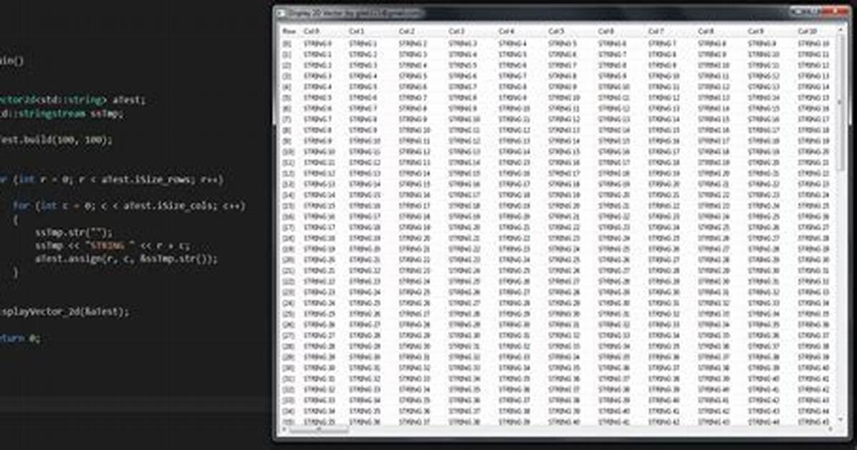
Task: Click the Col 7 column header
Action: (656, 32)
